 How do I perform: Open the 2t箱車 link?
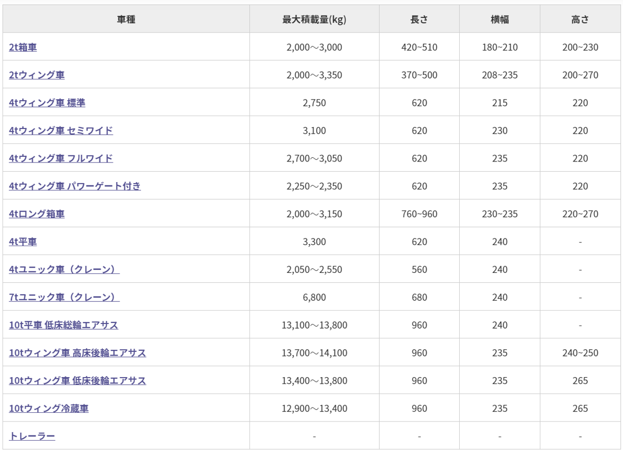(23, 47)
